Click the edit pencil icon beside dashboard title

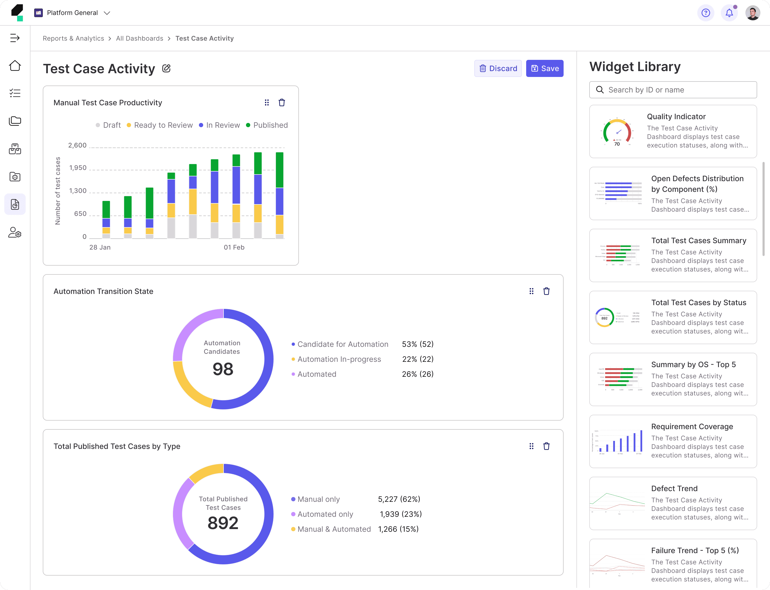pyautogui.click(x=166, y=68)
